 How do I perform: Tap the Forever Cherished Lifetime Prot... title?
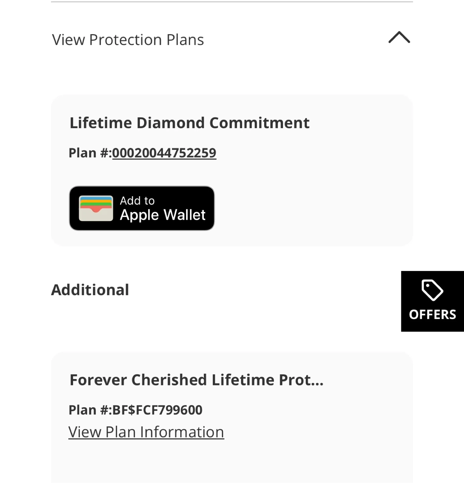(196, 380)
